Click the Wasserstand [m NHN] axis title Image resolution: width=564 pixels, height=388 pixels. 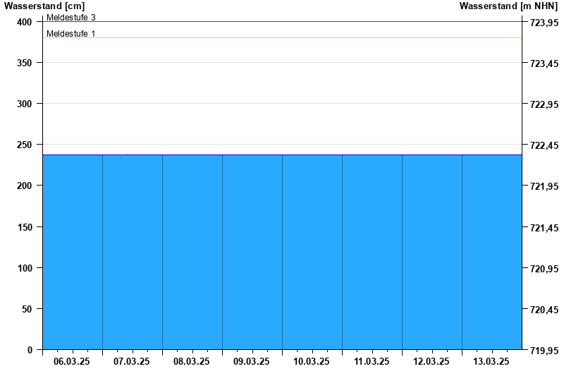pyautogui.click(x=508, y=6)
